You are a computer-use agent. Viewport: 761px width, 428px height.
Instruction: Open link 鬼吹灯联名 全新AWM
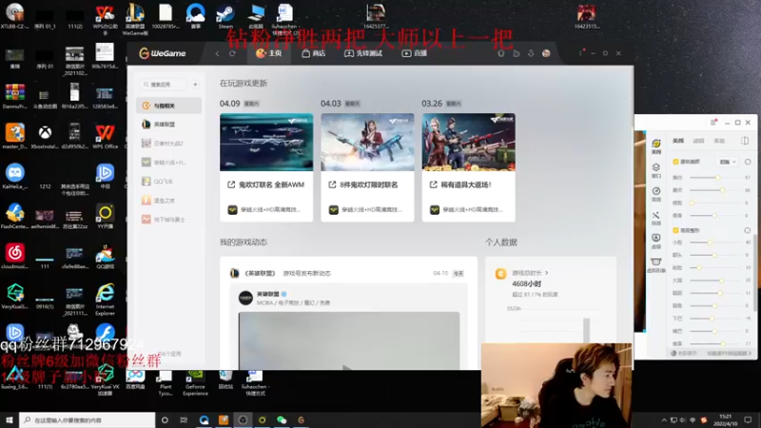pyautogui.click(x=266, y=185)
